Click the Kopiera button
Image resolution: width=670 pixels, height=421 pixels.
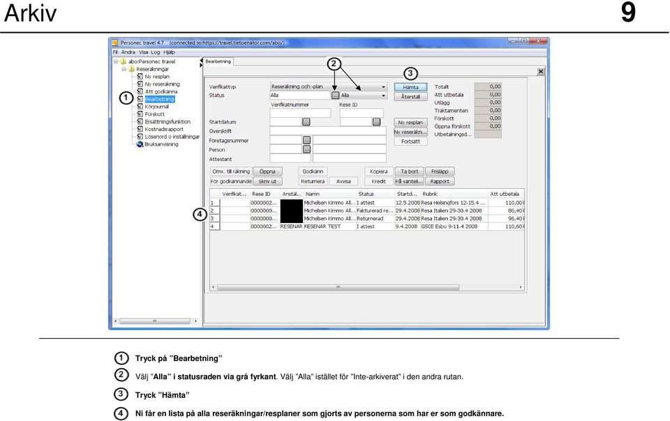tap(378, 171)
